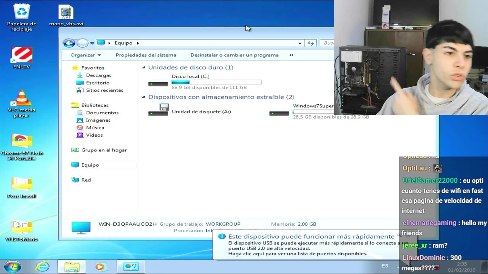Expand the address bar history dropdown

click(x=300, y=43)
